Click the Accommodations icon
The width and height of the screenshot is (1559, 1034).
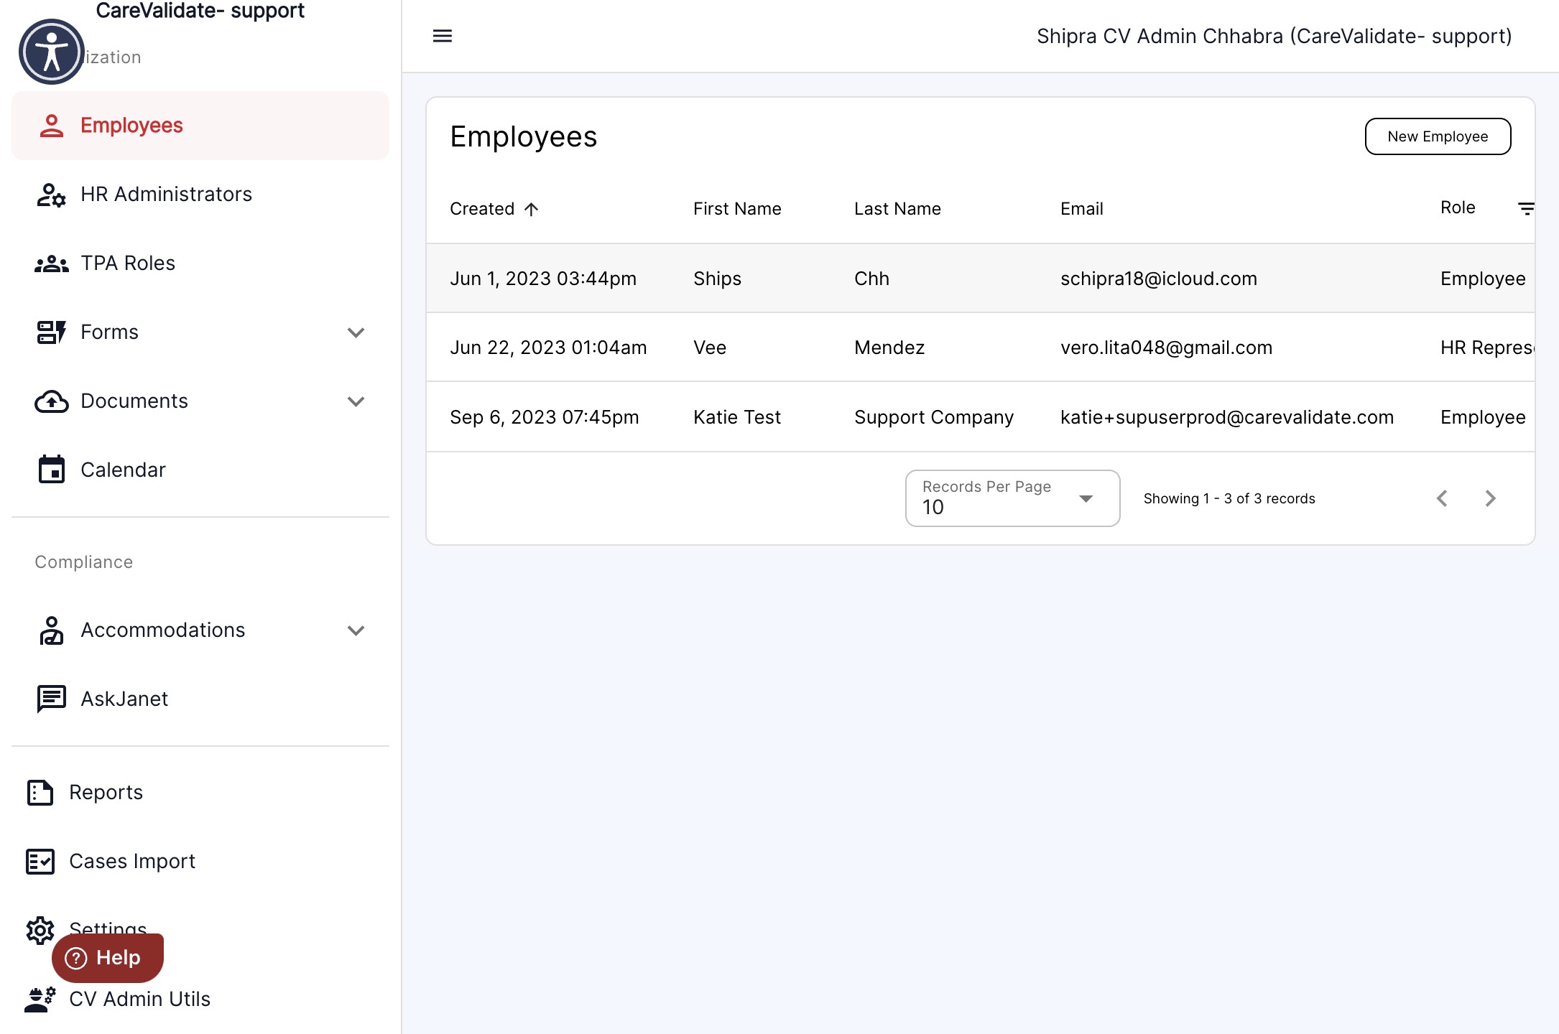pyautogui.click(x=52, y=630)
